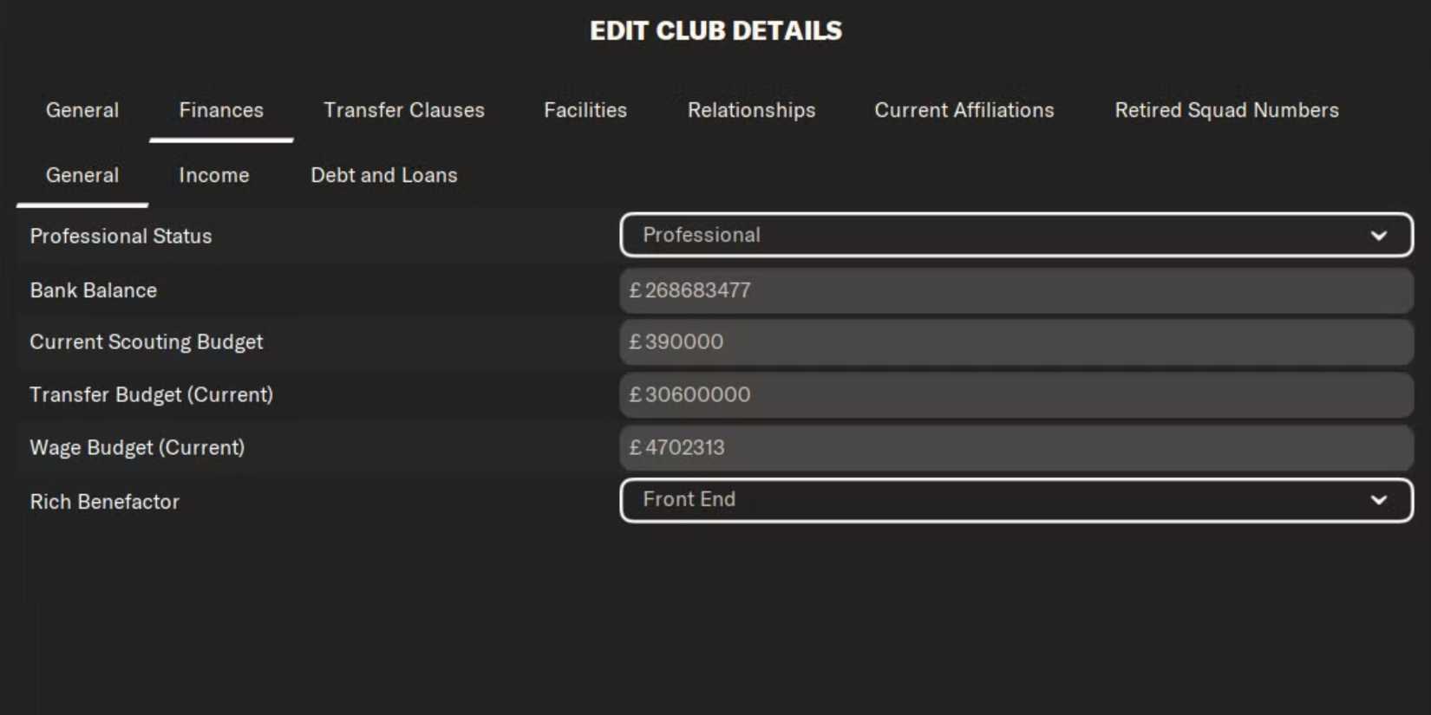Click the Professional Status chevron arrow

click(x=1378, y=235)
